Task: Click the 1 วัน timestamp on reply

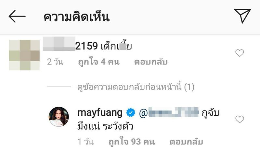Action: click(x=86, y=142)
